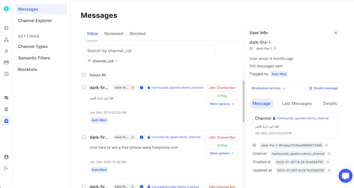Image resolution: width=354 pixels, height=188 pixels.
Task: Open Moderation actions dropdown
Action: (x=268, y=88)
